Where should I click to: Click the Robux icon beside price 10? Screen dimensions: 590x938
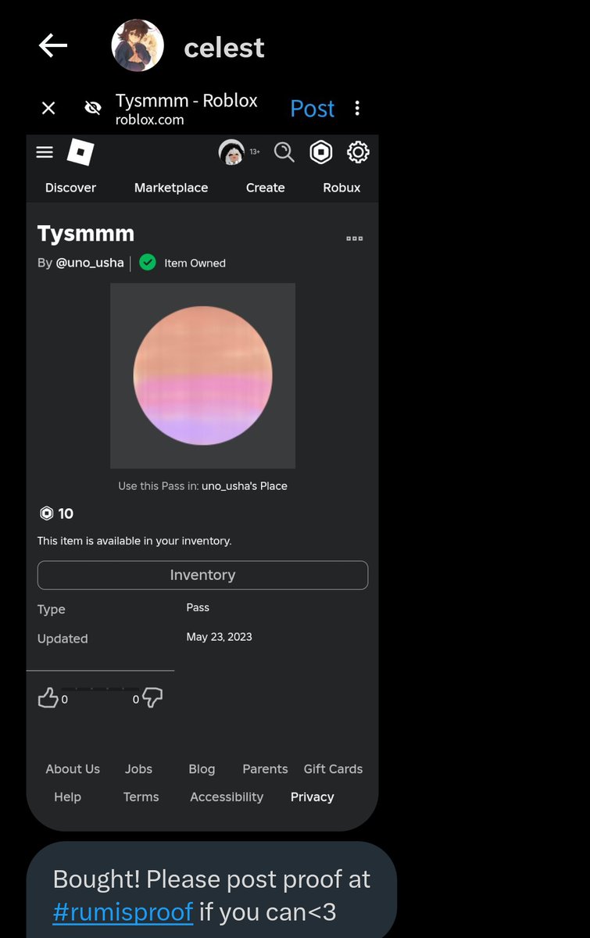click(46, 514)
